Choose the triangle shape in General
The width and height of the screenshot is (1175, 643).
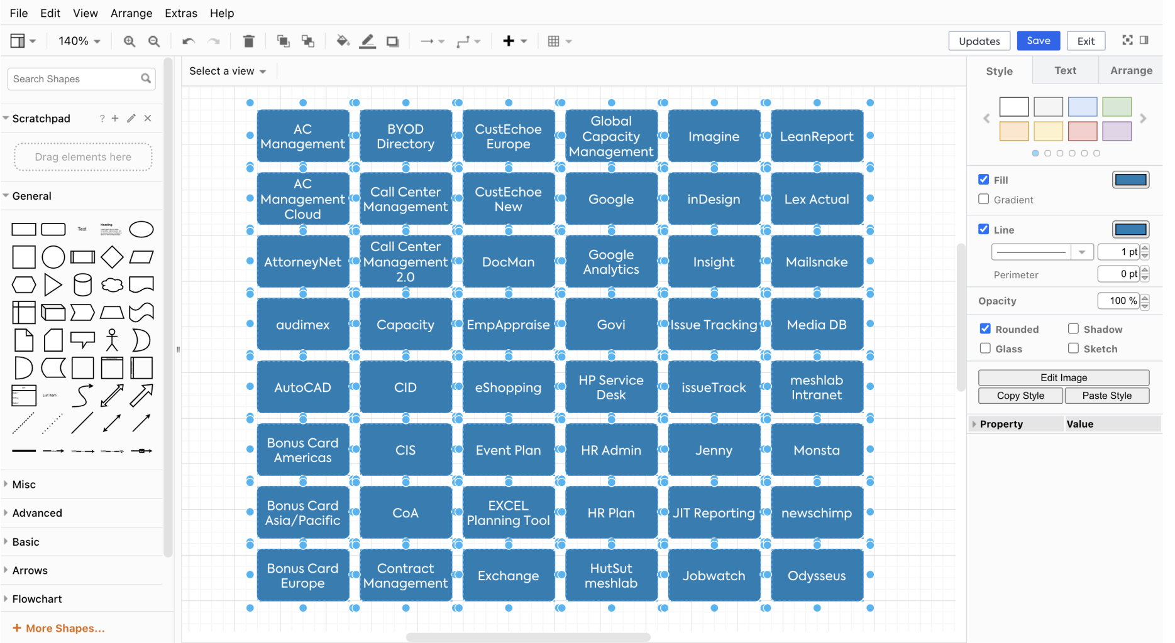tap(53, 284)
